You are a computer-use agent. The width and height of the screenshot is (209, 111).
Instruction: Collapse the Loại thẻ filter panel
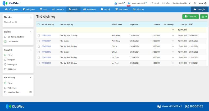30,31
